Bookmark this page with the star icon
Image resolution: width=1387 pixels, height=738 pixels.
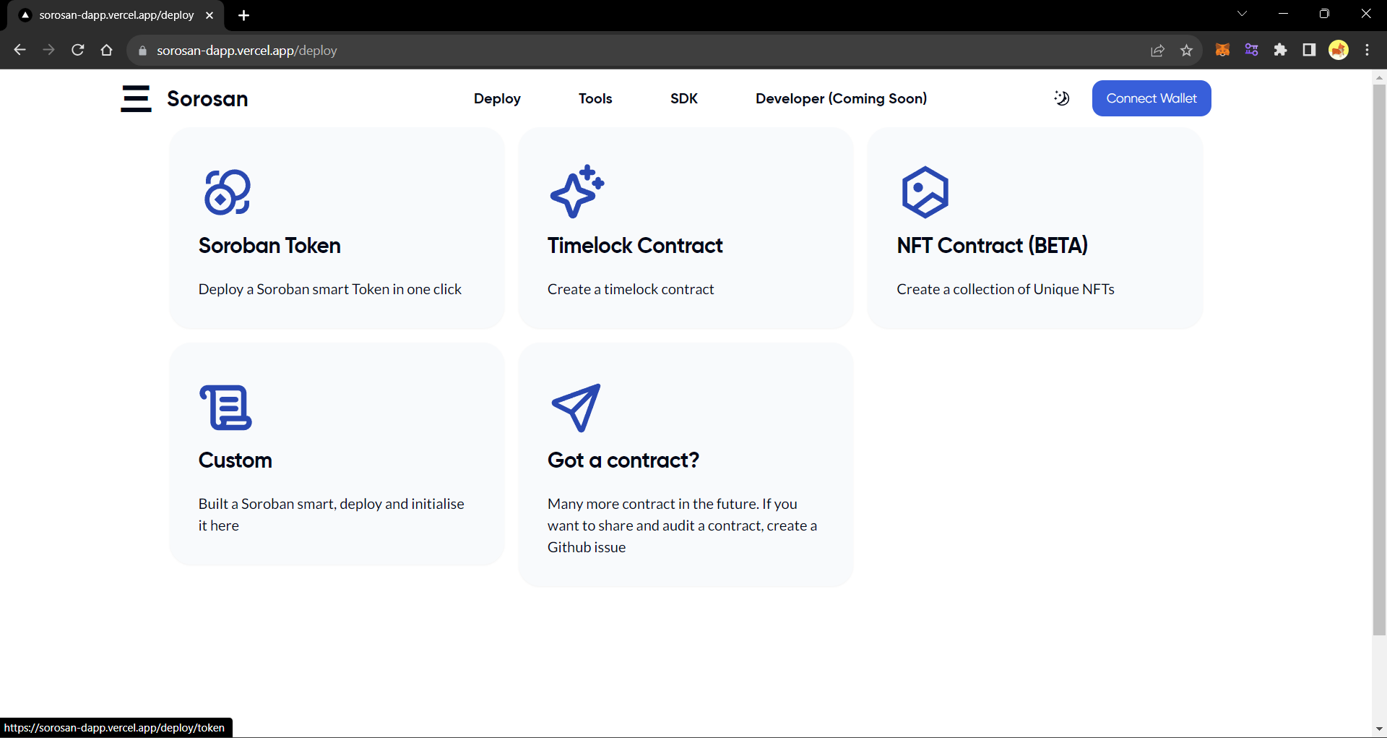(x=1186, y=50)
